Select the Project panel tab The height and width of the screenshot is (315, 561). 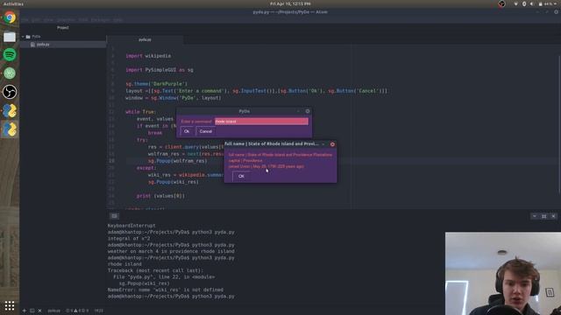click(63, 27)
